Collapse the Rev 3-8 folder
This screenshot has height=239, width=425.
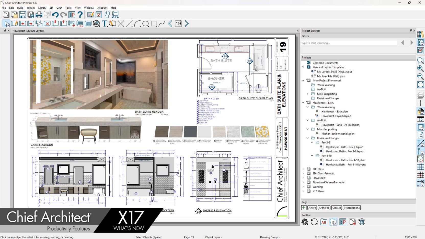312,142
